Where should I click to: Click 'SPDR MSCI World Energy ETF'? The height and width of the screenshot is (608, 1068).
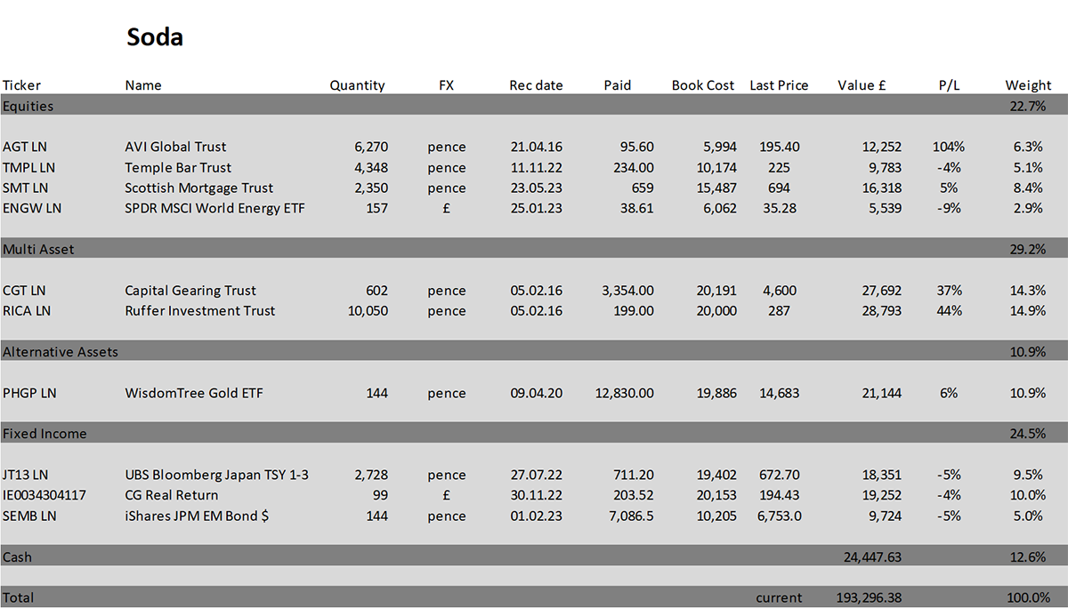(214, 208)
